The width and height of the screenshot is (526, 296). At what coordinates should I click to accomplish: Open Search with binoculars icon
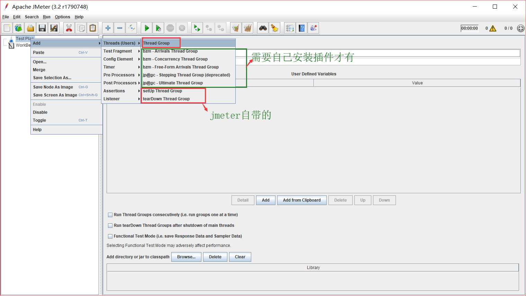point(263,28)
